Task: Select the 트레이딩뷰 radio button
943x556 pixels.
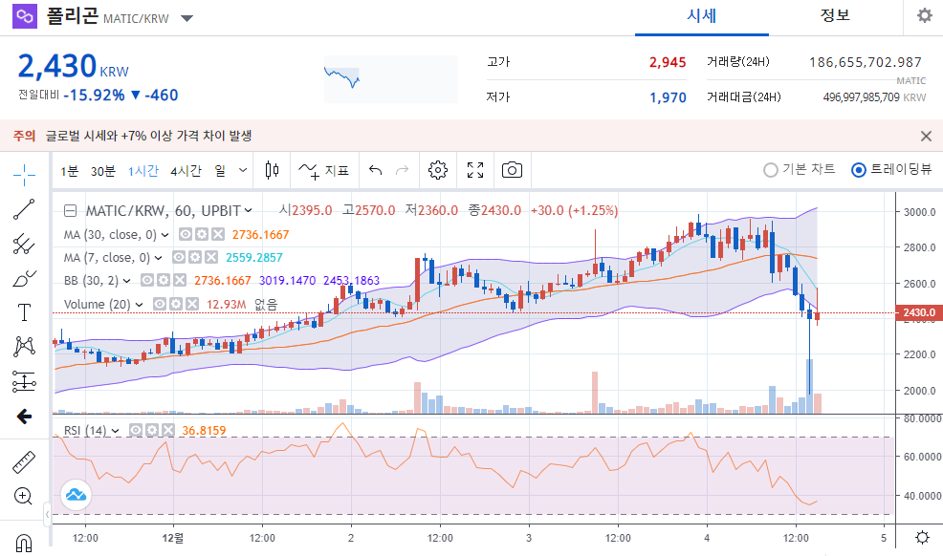Action: coord(859,170)
